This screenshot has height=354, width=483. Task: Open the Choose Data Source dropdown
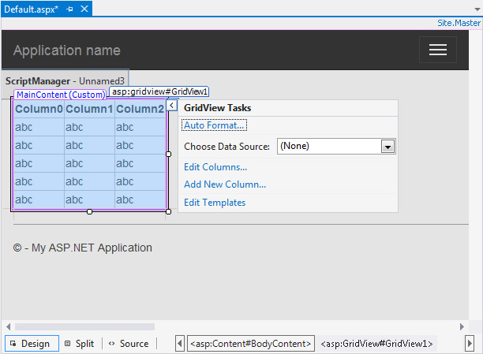pyautogui.click(x=388, y=146)
